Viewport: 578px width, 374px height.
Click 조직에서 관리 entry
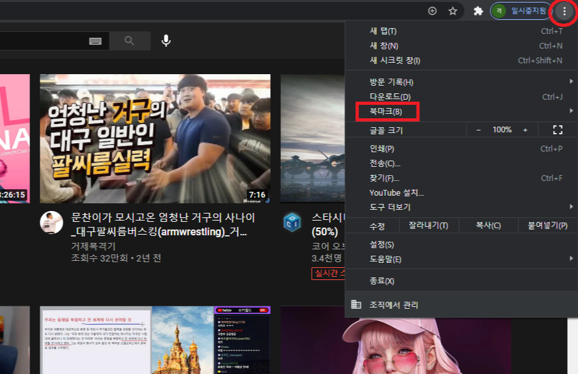tap(462, 305)
